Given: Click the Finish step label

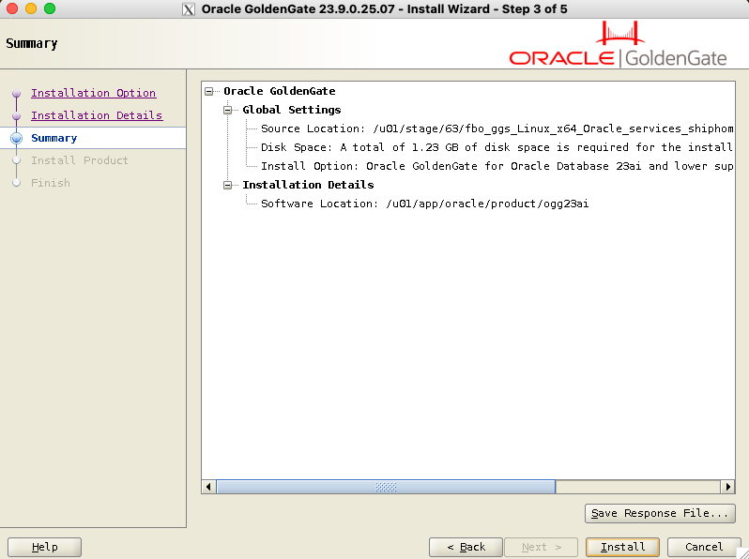Looking at the screenshot, I should click(x=51, y=183).
